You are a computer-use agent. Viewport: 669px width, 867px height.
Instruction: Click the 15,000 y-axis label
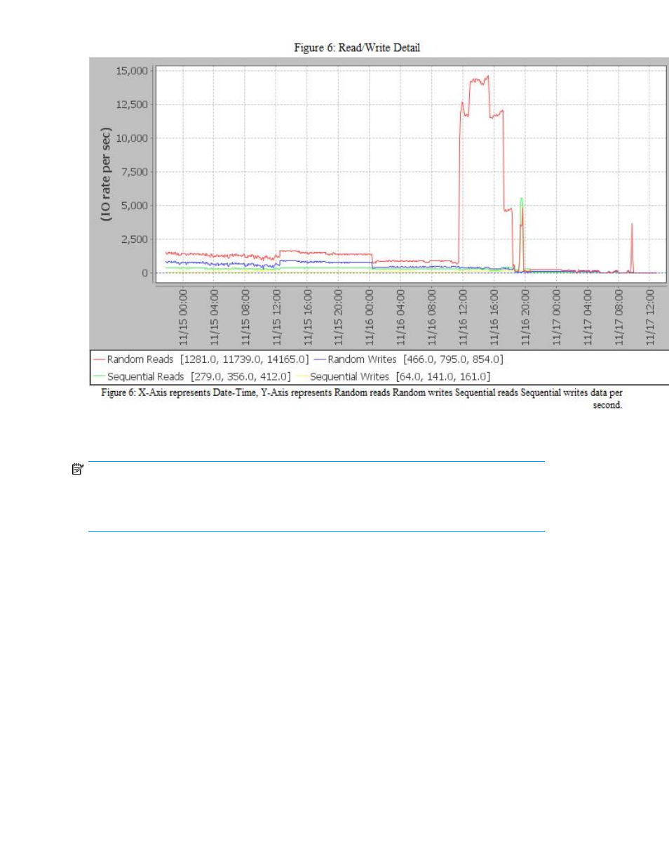click(x=132, y=71)
